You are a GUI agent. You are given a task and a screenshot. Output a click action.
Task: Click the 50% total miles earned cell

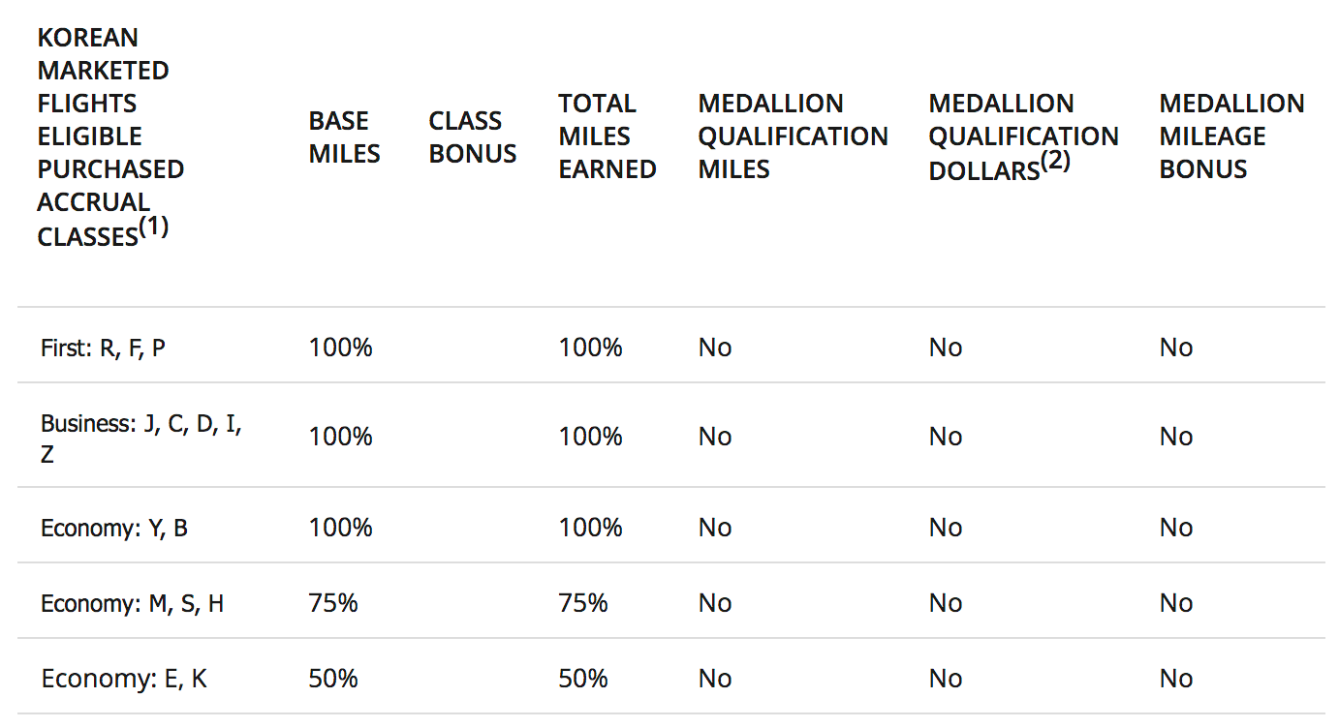point(583,680)
